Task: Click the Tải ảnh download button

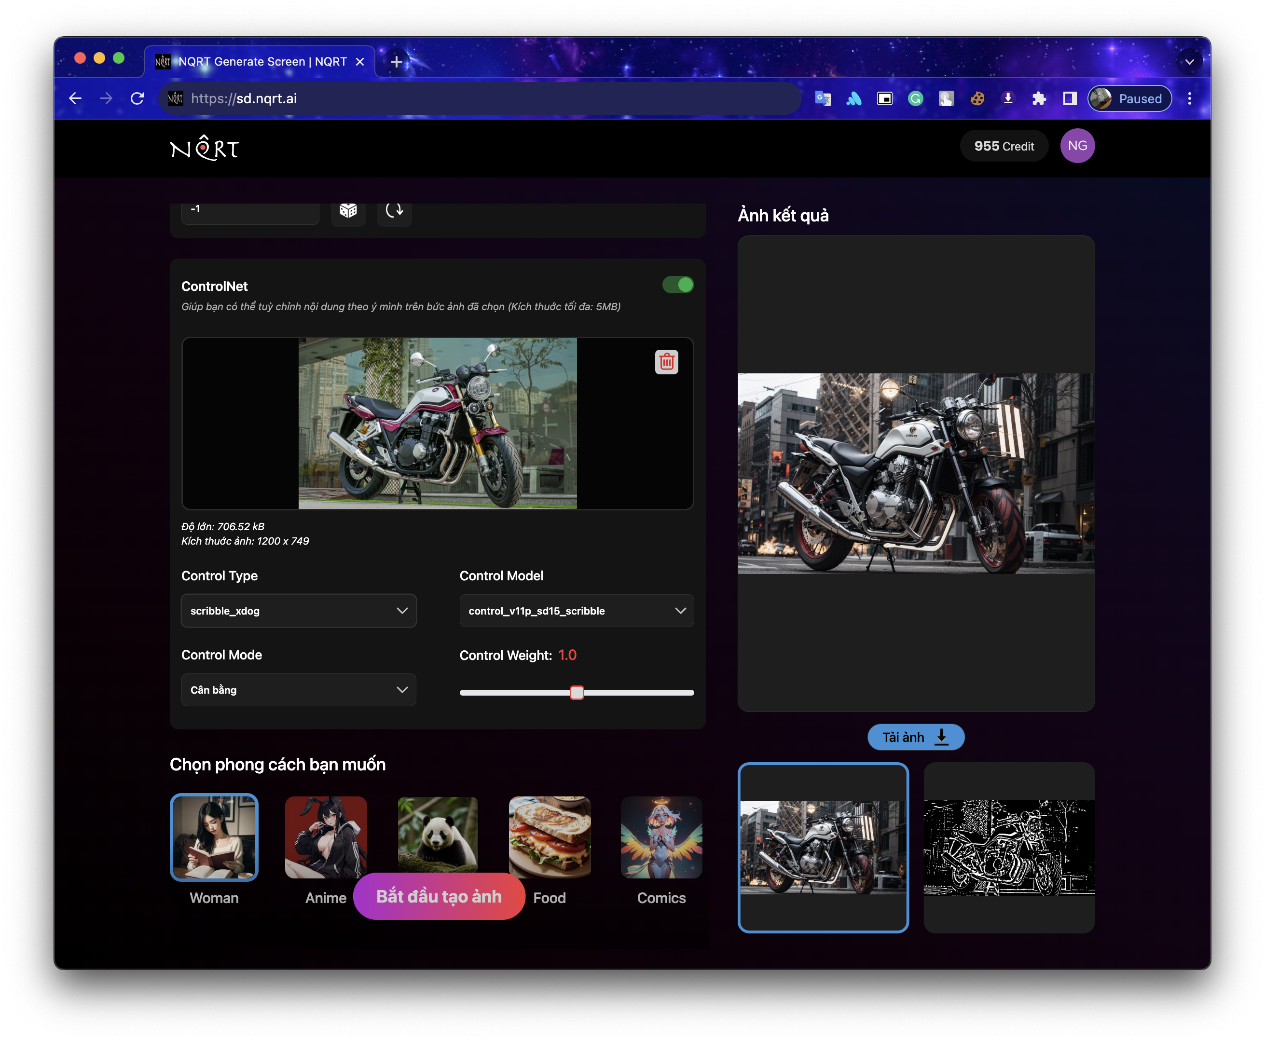Action: pyautogui.click(x=915, y=737)
